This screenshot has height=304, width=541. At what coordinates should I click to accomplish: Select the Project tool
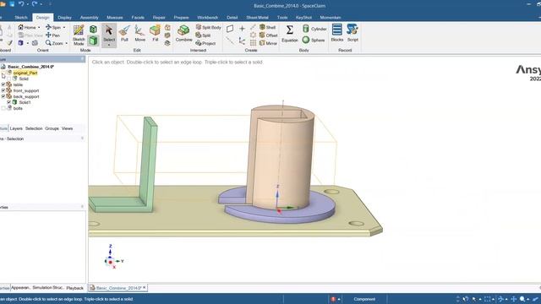[205, 43]
